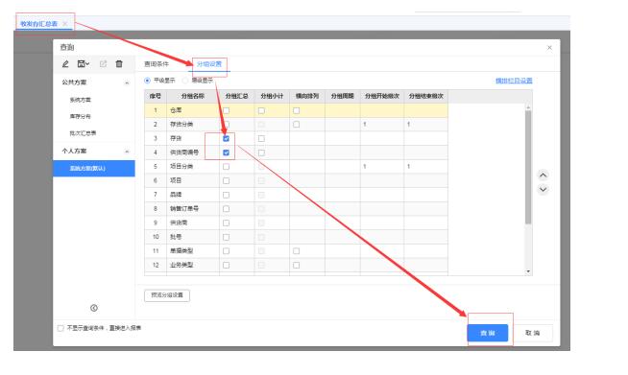This screenshot has width=628, height=375.
Task: Collapse the 个人方案 section
Action: tap(127, 152)
